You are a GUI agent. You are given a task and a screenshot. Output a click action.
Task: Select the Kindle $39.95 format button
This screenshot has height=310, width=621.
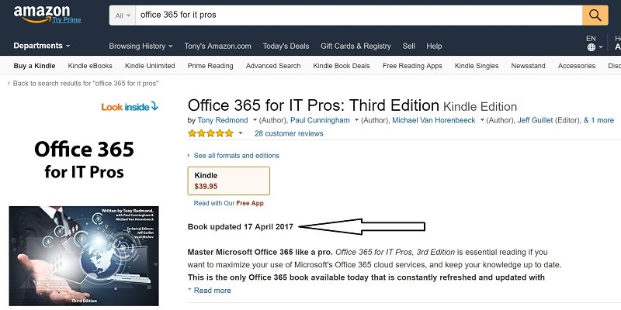[x=229, y=181]
